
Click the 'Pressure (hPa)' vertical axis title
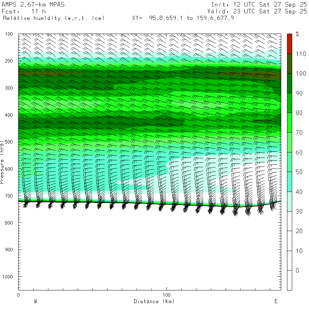click(2, 162)
